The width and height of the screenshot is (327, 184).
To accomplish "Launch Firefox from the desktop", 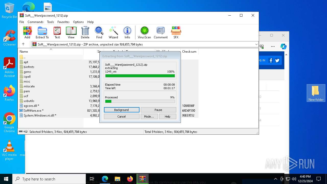I will 9,93.
